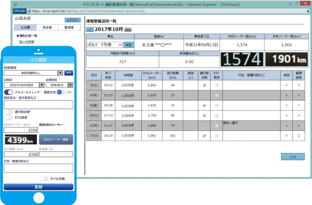Open the 車名 vehicle dropdown
Viewport: 312px width, 205px height.
(x=104, y=45)
